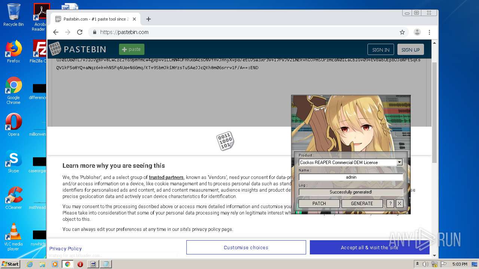479x269 pixels.
Task: Open Google Chrome desktop shortcut
Action: [13, 90]
